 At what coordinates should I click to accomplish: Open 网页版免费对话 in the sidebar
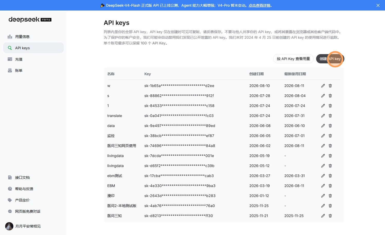coord(33,211)
